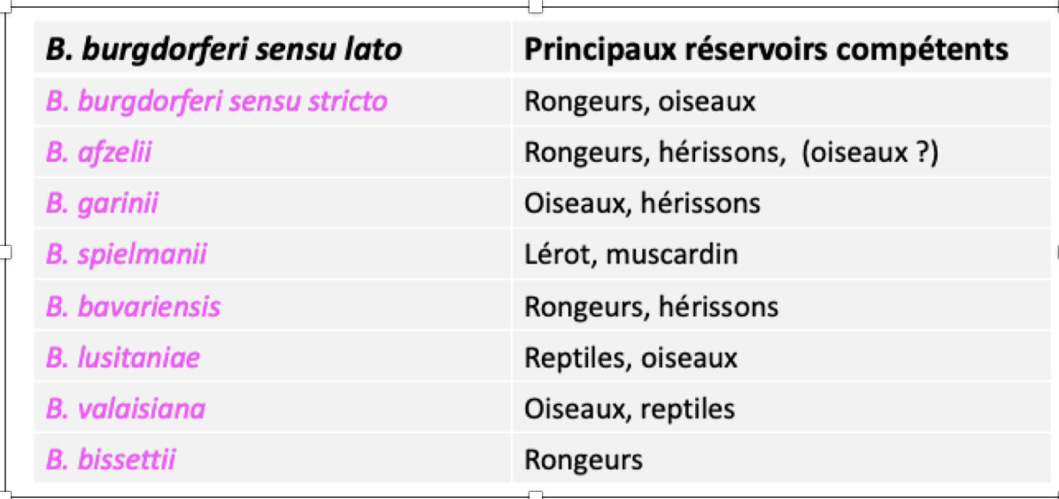This screenshot has height=499, width=1059.
Task: Click the 'B. spielmanii' cell
Action: (273, 255)
